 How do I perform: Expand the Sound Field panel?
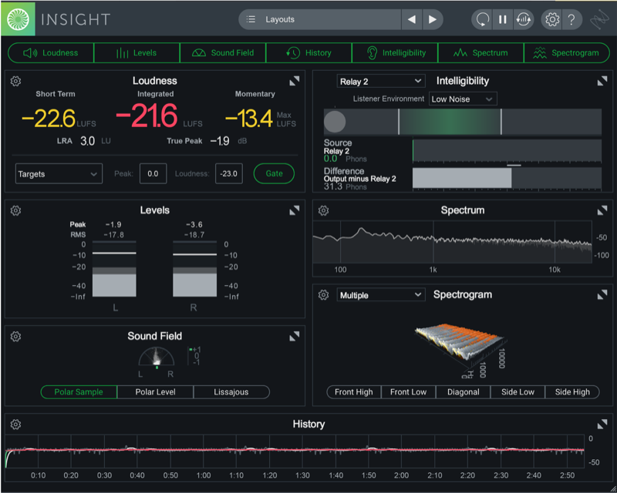[295, 336]
